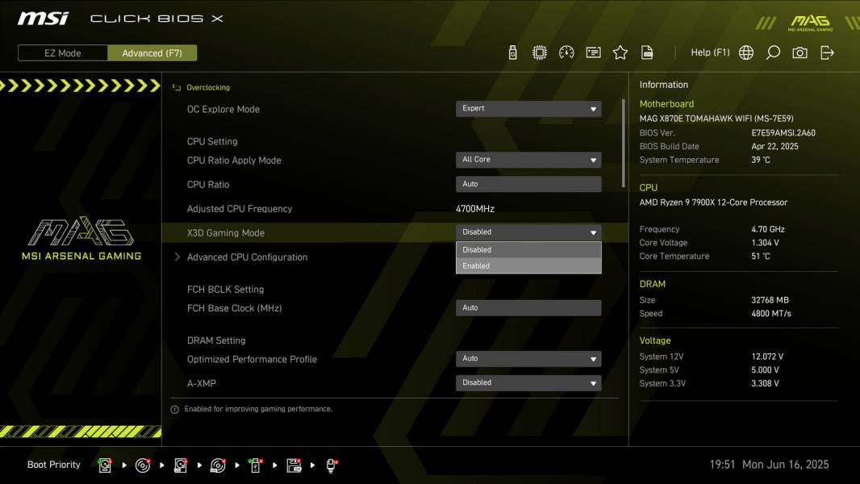
Task: Open M-Flash USB drive icon in toolbar
Action: tap(512, 52)
